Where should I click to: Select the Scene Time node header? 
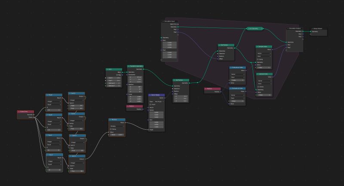tap(25, 112)
